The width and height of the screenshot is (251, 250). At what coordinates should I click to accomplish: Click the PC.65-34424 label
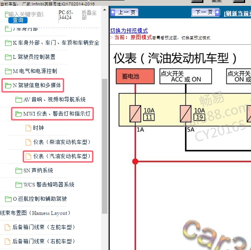click(66, 15)
